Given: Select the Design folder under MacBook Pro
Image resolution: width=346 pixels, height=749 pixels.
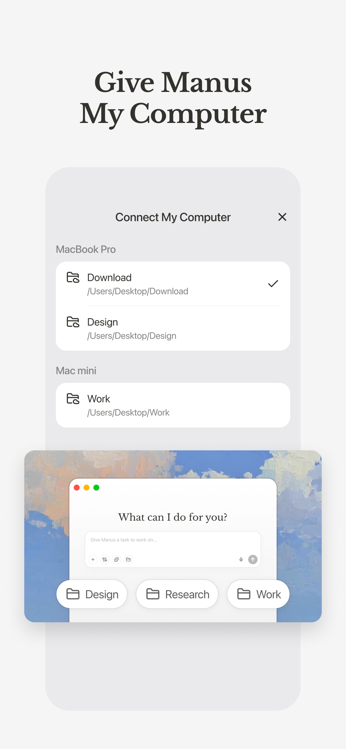Looking at the screenshot, I should point(173,328).
